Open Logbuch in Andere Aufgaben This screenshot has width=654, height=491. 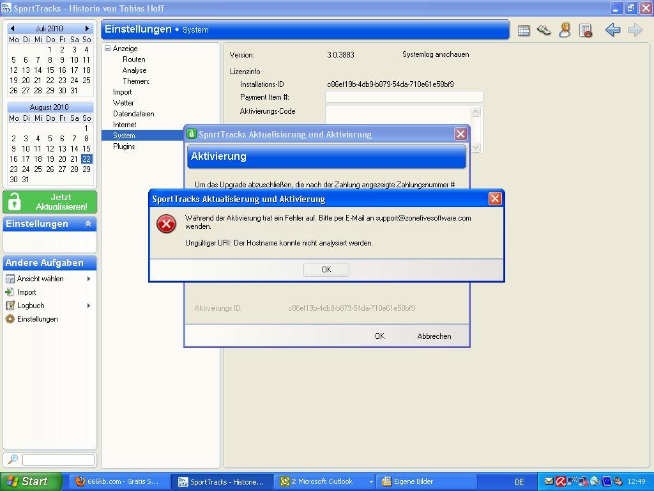[31, 306]
